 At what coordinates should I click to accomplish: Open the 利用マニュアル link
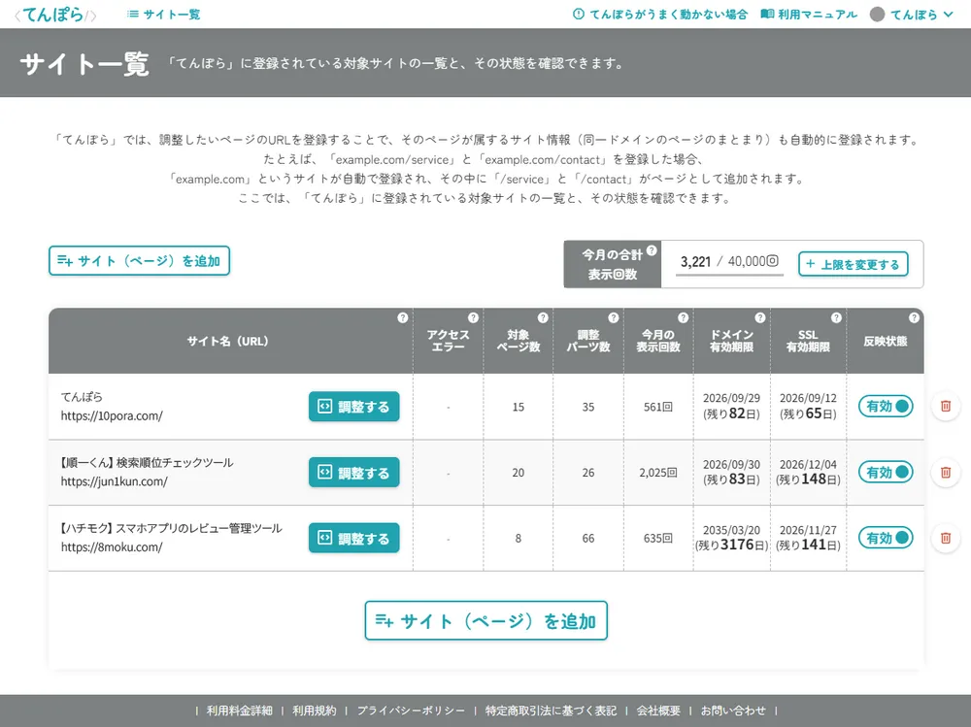tap(809, 15)
